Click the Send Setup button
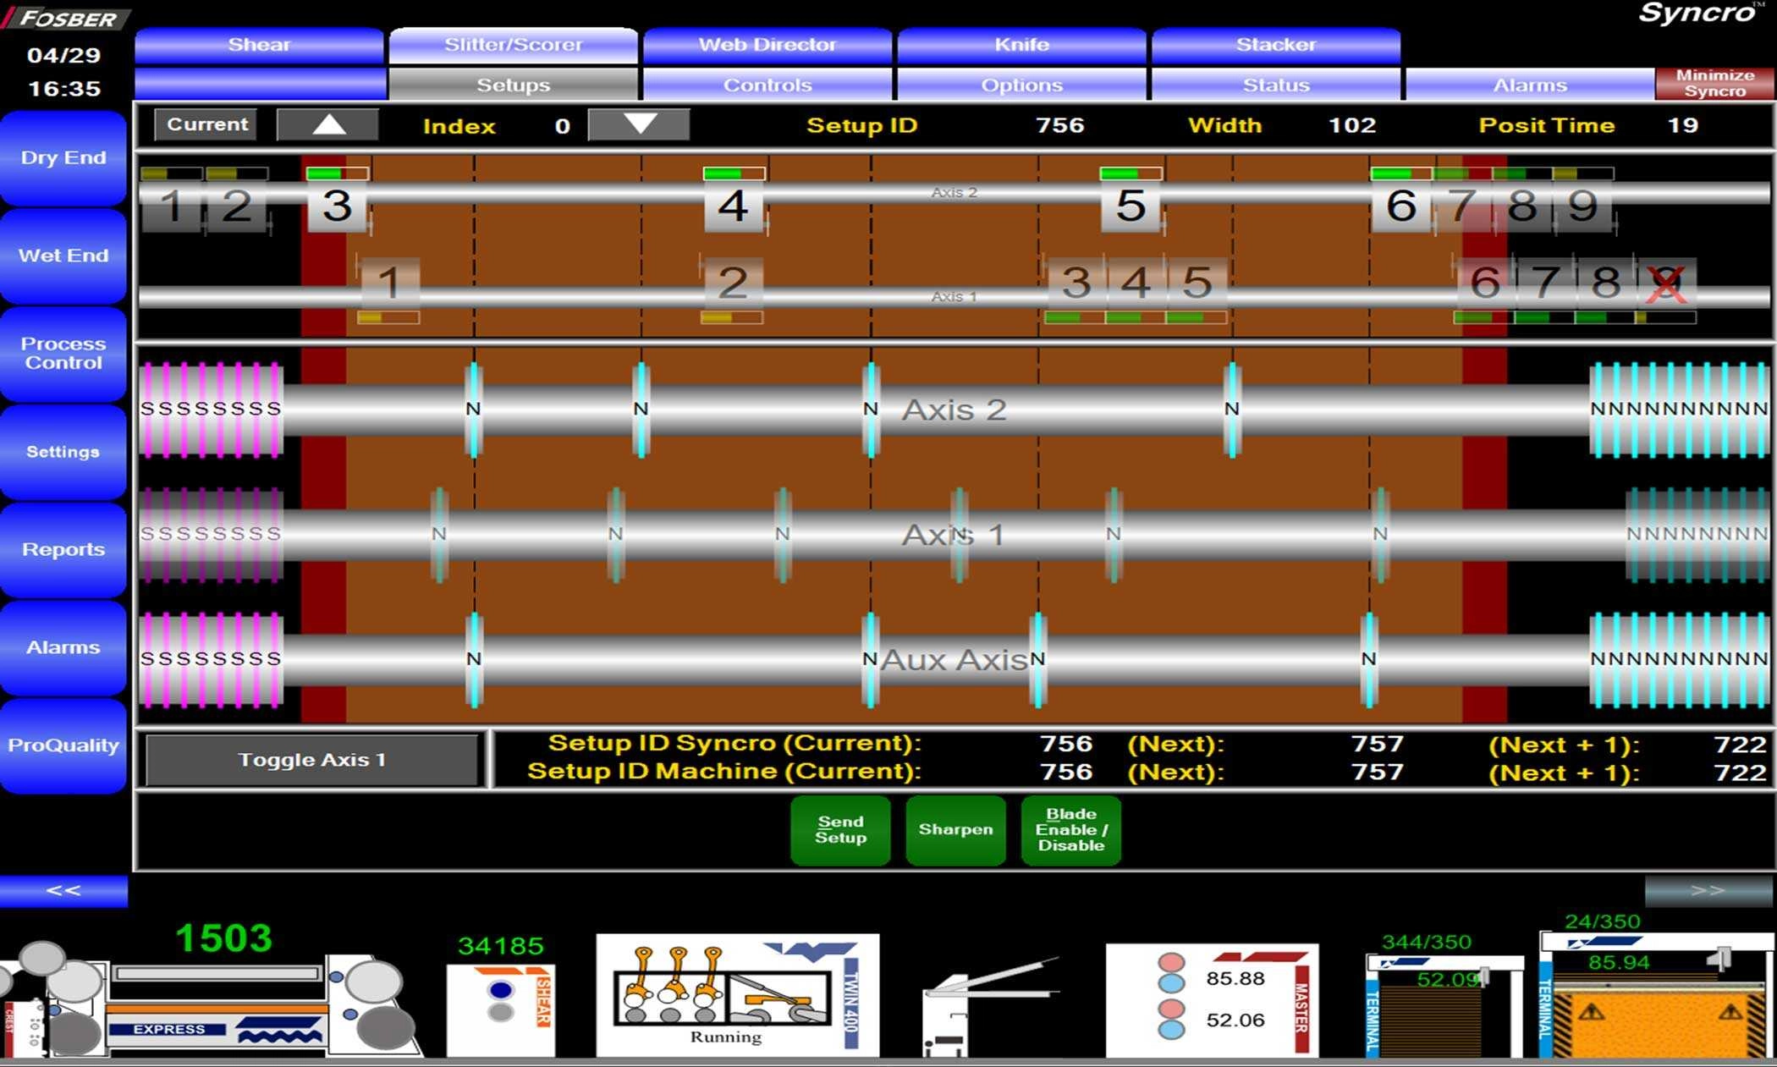 [840, 830]
